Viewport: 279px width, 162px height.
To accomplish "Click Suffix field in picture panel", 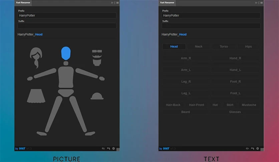I will pyautogui.click(x=67, y=26).
